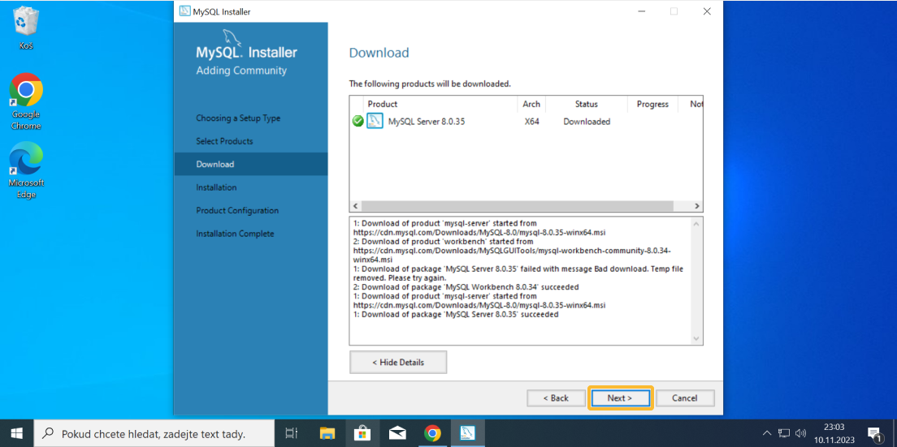Select the Download step in sidebar
Viewport: 897px width, 447px height.
pos(215,164)
